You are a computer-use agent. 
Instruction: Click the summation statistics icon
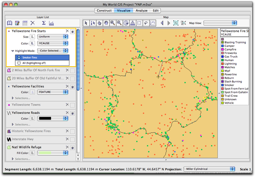pos(44,23)
